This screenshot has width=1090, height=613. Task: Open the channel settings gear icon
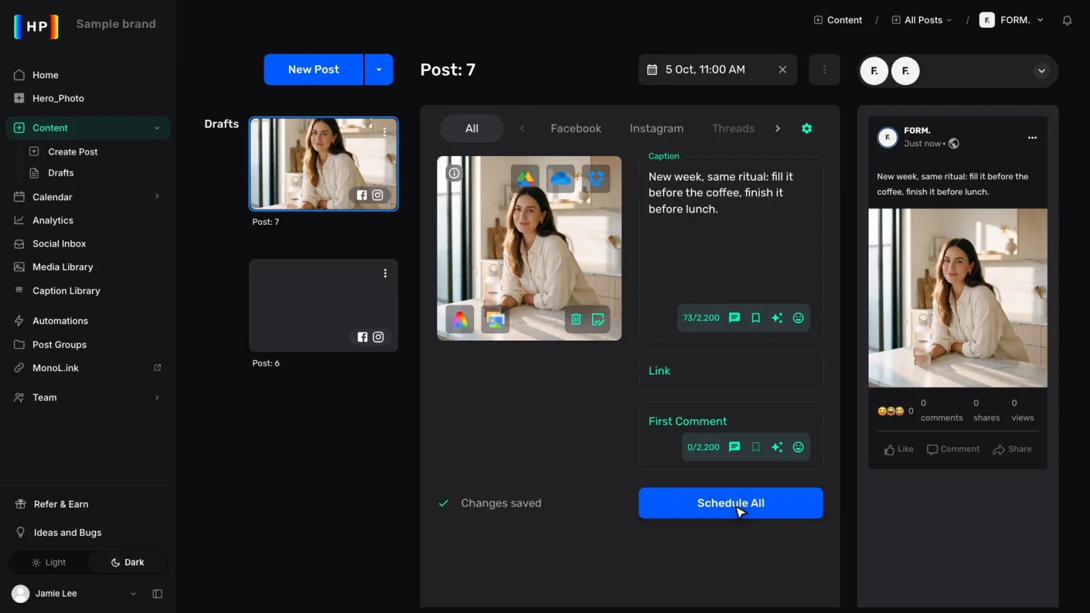point(807,128)
